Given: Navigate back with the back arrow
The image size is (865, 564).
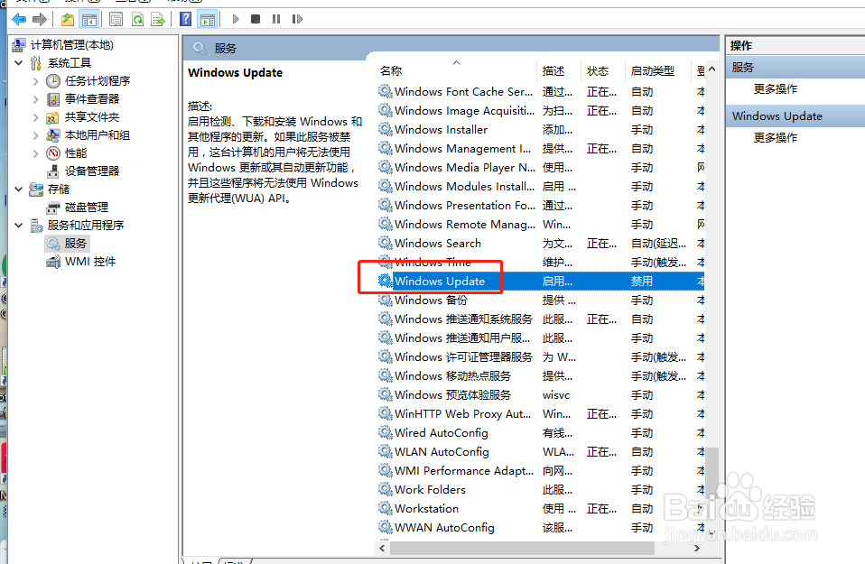Looking at the screenshot, I should pos(19,18).
